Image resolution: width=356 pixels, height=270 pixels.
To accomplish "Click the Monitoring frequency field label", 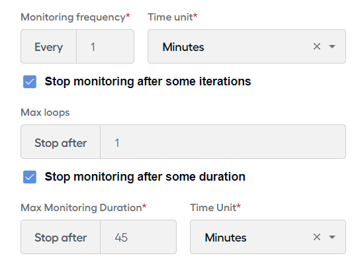I will click(x=75, y=17).
